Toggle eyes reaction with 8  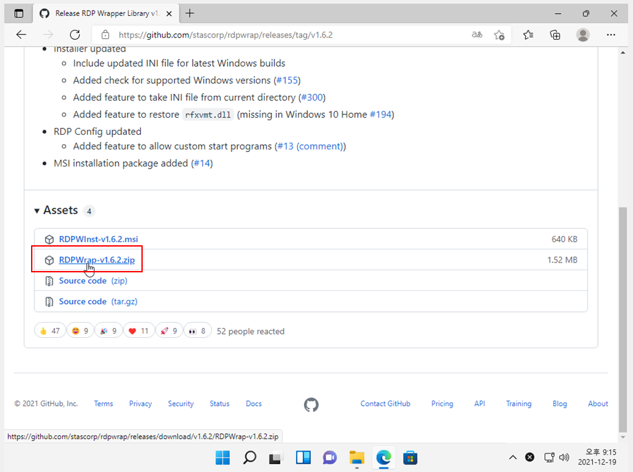[x=197, y=331]
